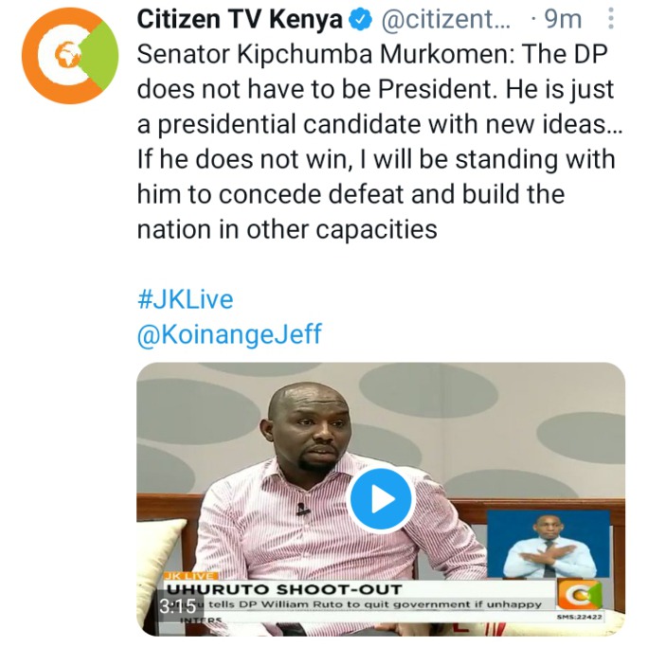Click the lapel microphone on the shirt
This screenshot has height=646, width=647.
tap(303, 510)
